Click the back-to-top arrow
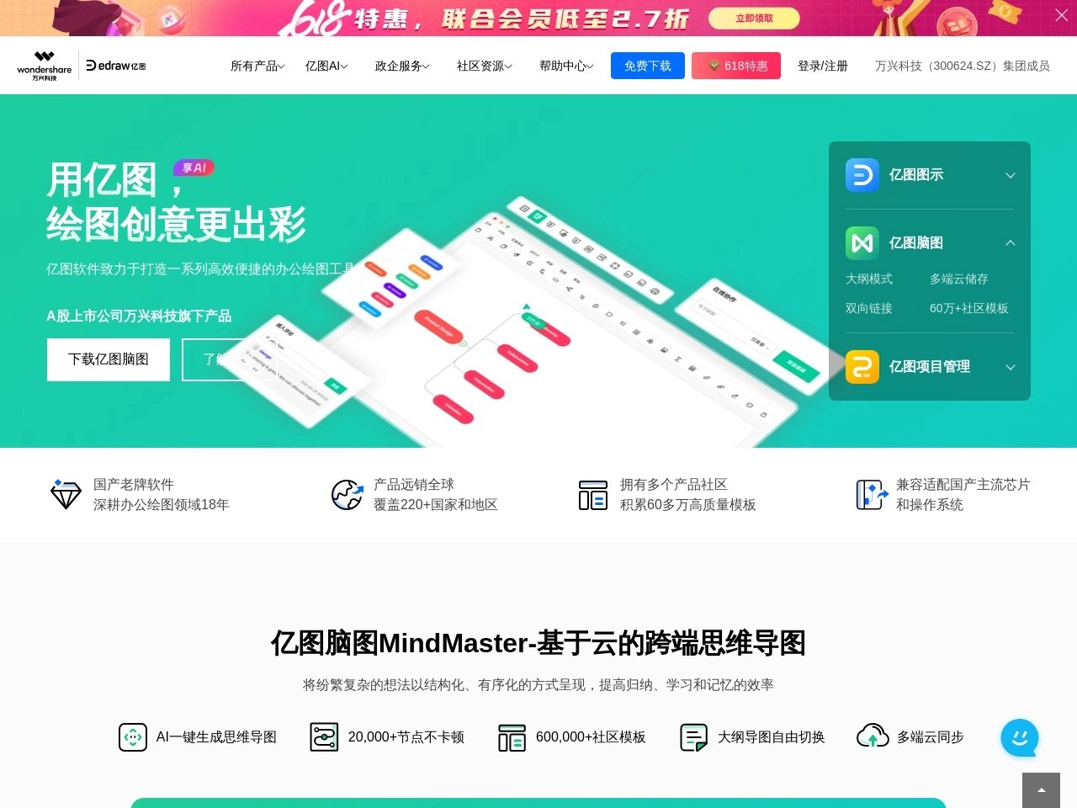The width and height of the screenshot is (1077, 808). click(1040, 789)
